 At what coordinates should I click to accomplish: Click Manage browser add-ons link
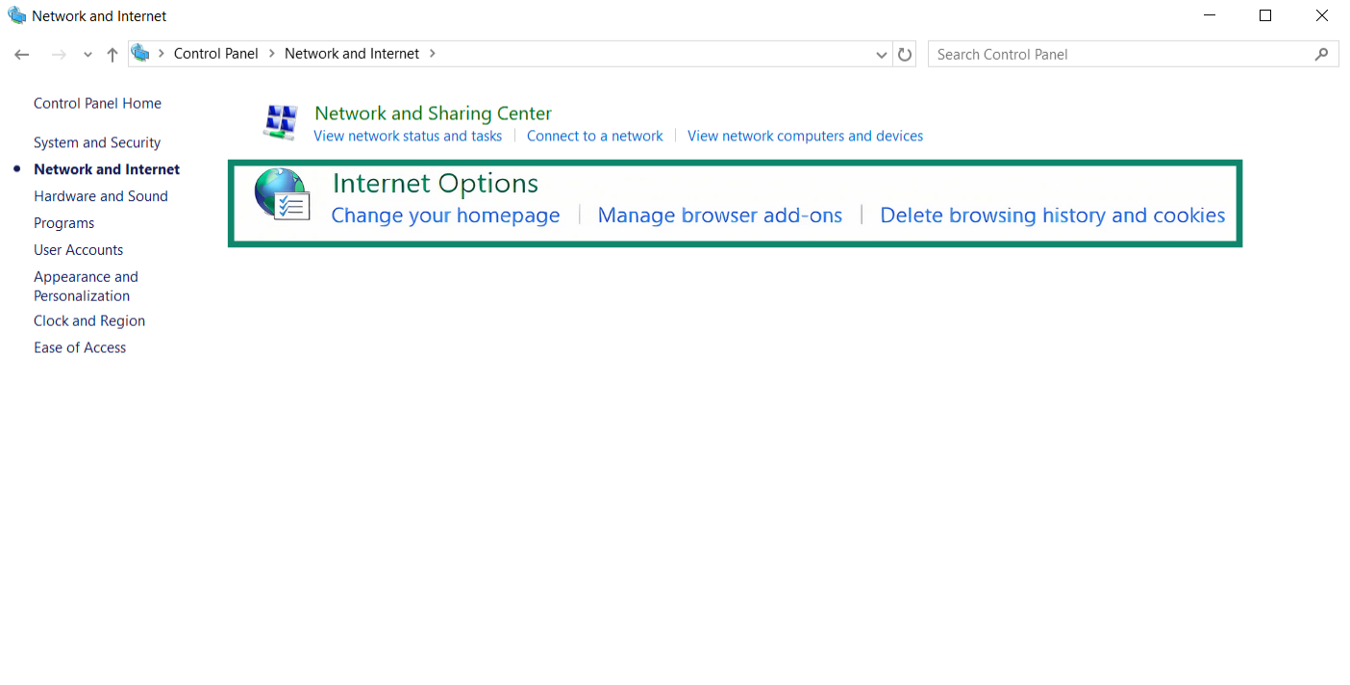(720, 216)
